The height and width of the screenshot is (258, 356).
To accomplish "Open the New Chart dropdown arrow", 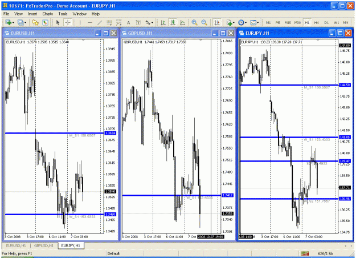I will click(x=13, y=23).
